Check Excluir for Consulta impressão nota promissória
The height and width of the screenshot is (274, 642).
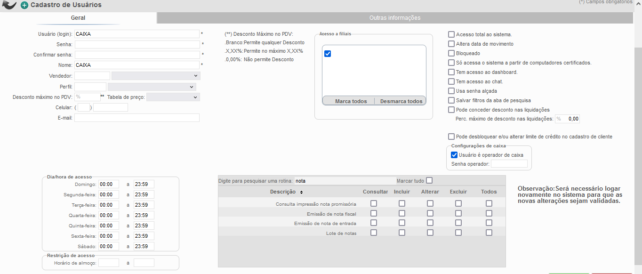[x=458, y=203]
